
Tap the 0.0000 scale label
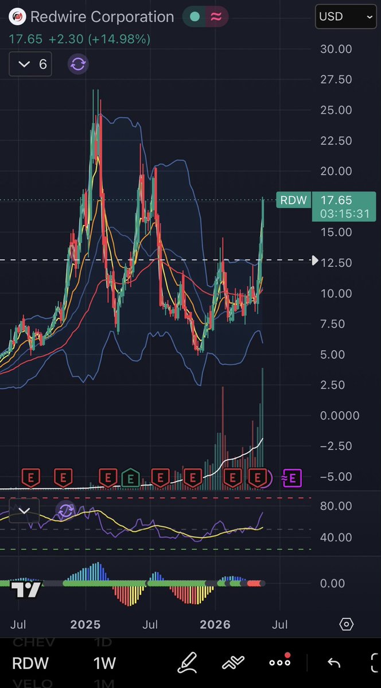point(340,415)
